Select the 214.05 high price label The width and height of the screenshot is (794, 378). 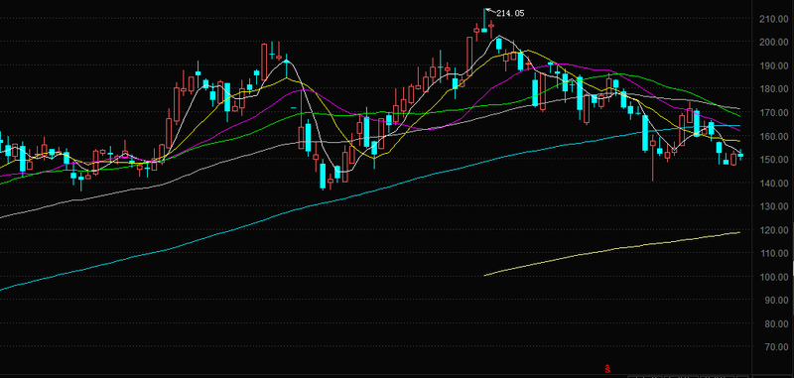coord(510,14)
